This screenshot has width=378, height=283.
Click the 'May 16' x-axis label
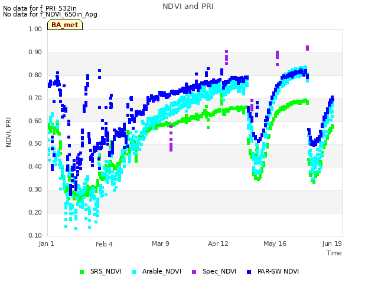(275, 243)
